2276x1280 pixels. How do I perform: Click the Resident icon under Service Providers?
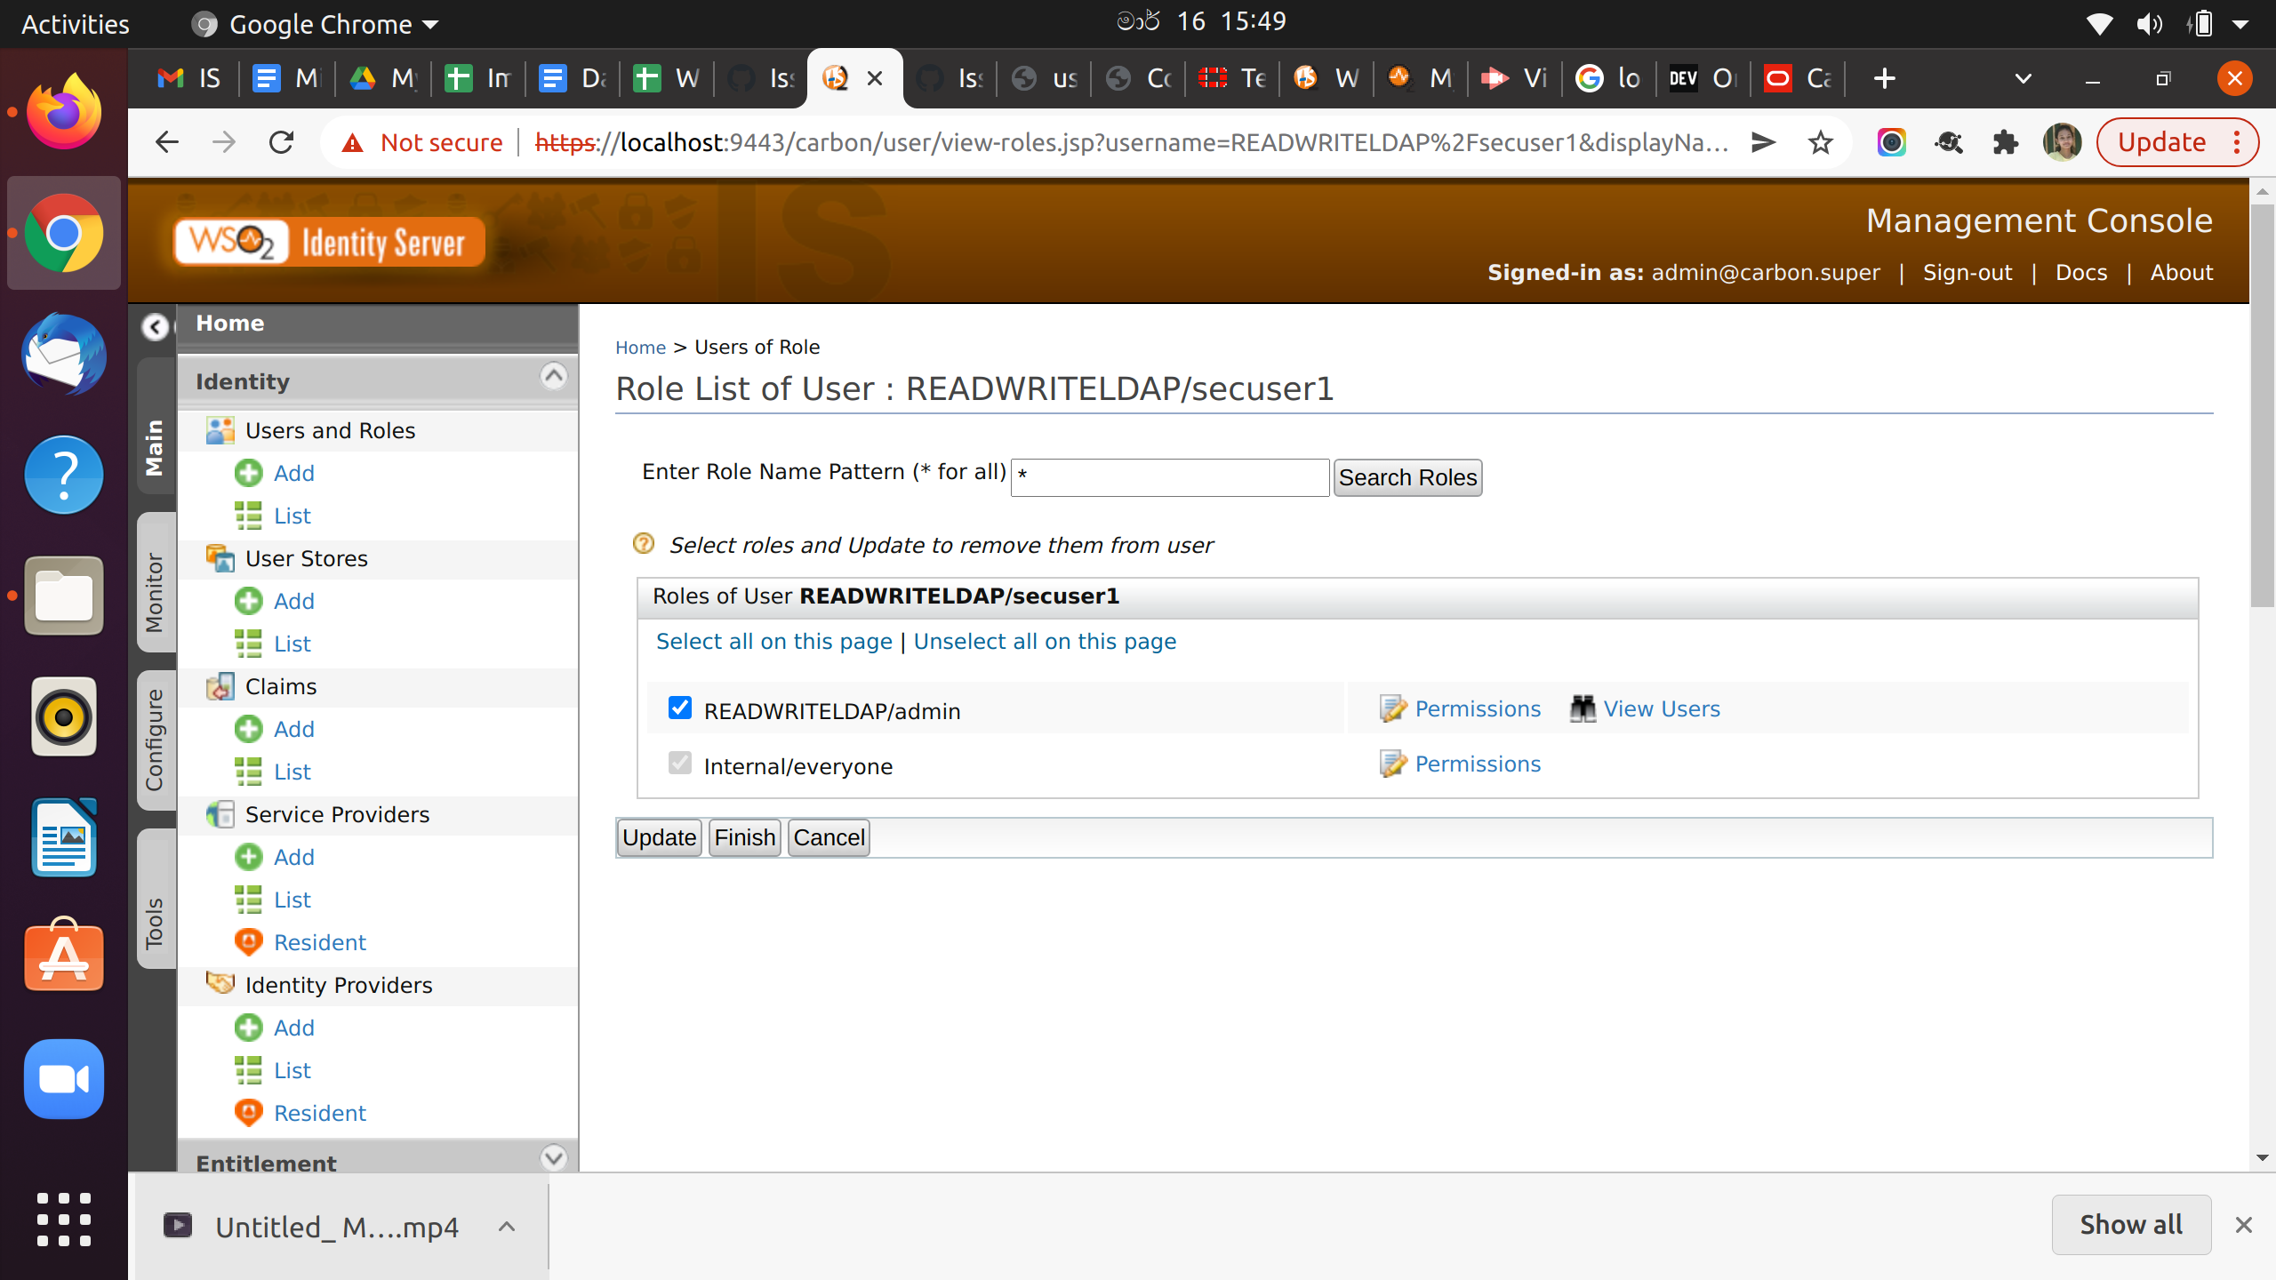pos(248,942)
